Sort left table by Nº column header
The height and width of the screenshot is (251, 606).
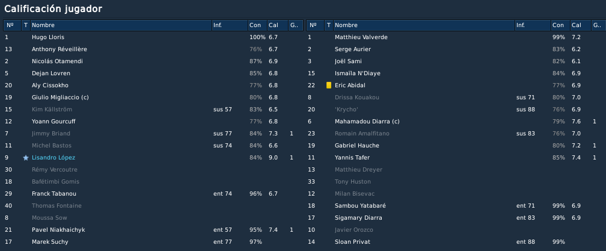coord(13,25)
